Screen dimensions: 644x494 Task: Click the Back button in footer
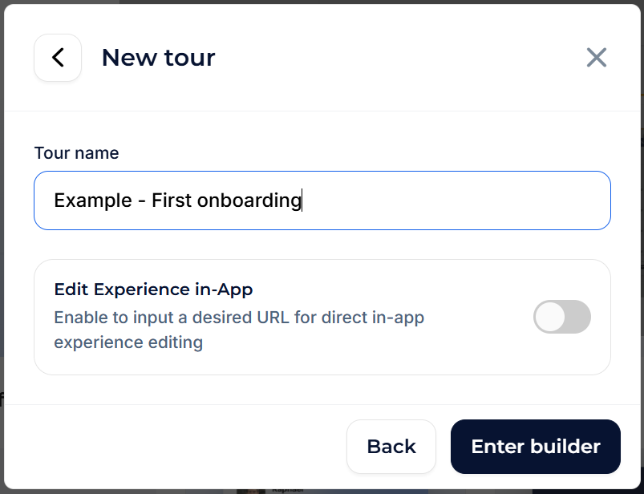391,447
